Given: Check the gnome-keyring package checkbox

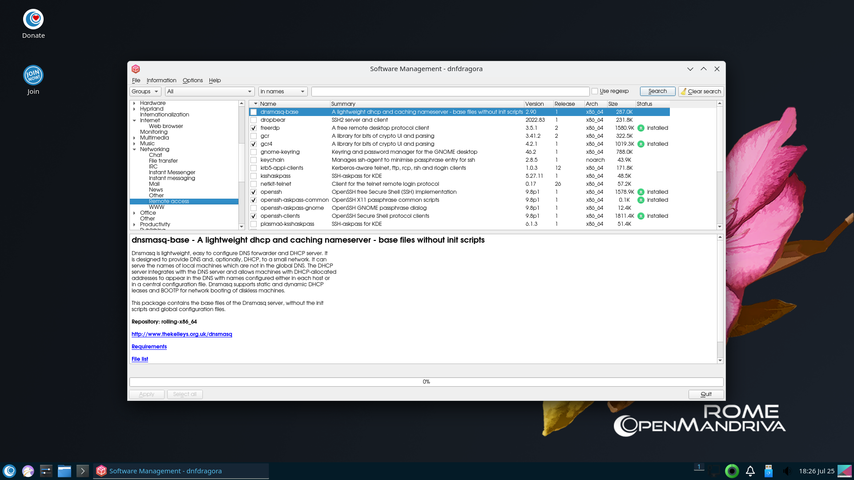Looking at the screenshot, I should click(x=254, y=152).
